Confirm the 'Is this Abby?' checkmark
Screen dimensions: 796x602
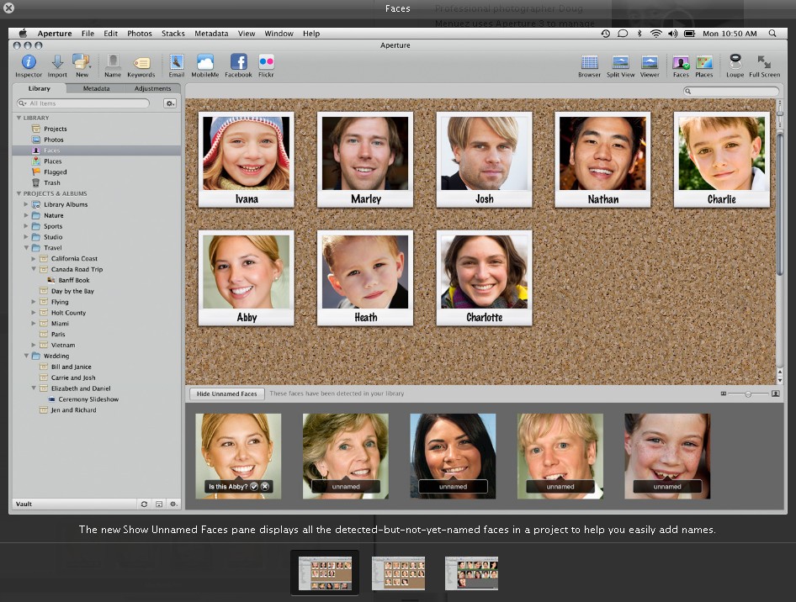tap(253, 486)
